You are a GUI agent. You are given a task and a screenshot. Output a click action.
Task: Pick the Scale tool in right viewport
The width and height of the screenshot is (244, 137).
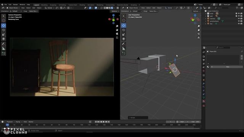[124, 35]
